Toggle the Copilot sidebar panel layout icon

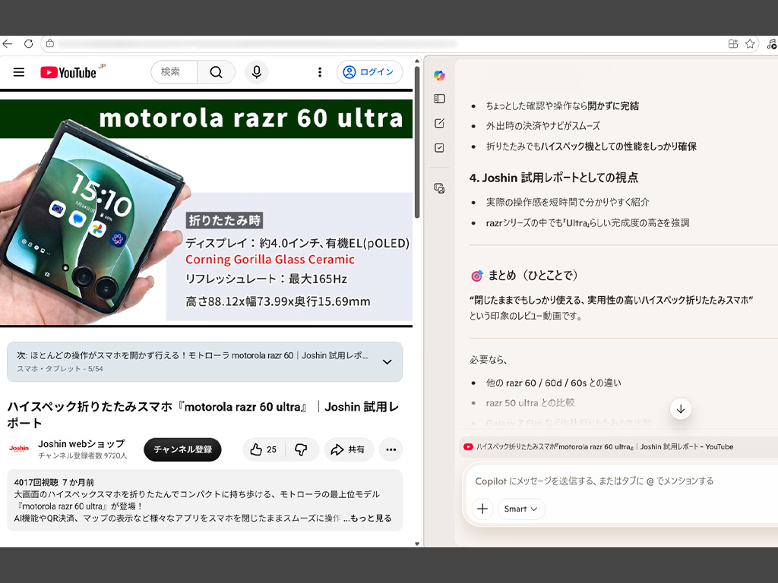click(439, 99)
